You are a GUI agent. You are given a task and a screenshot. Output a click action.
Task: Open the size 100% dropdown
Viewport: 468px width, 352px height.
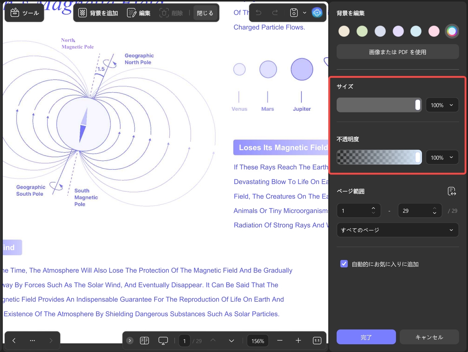point(442,105)
